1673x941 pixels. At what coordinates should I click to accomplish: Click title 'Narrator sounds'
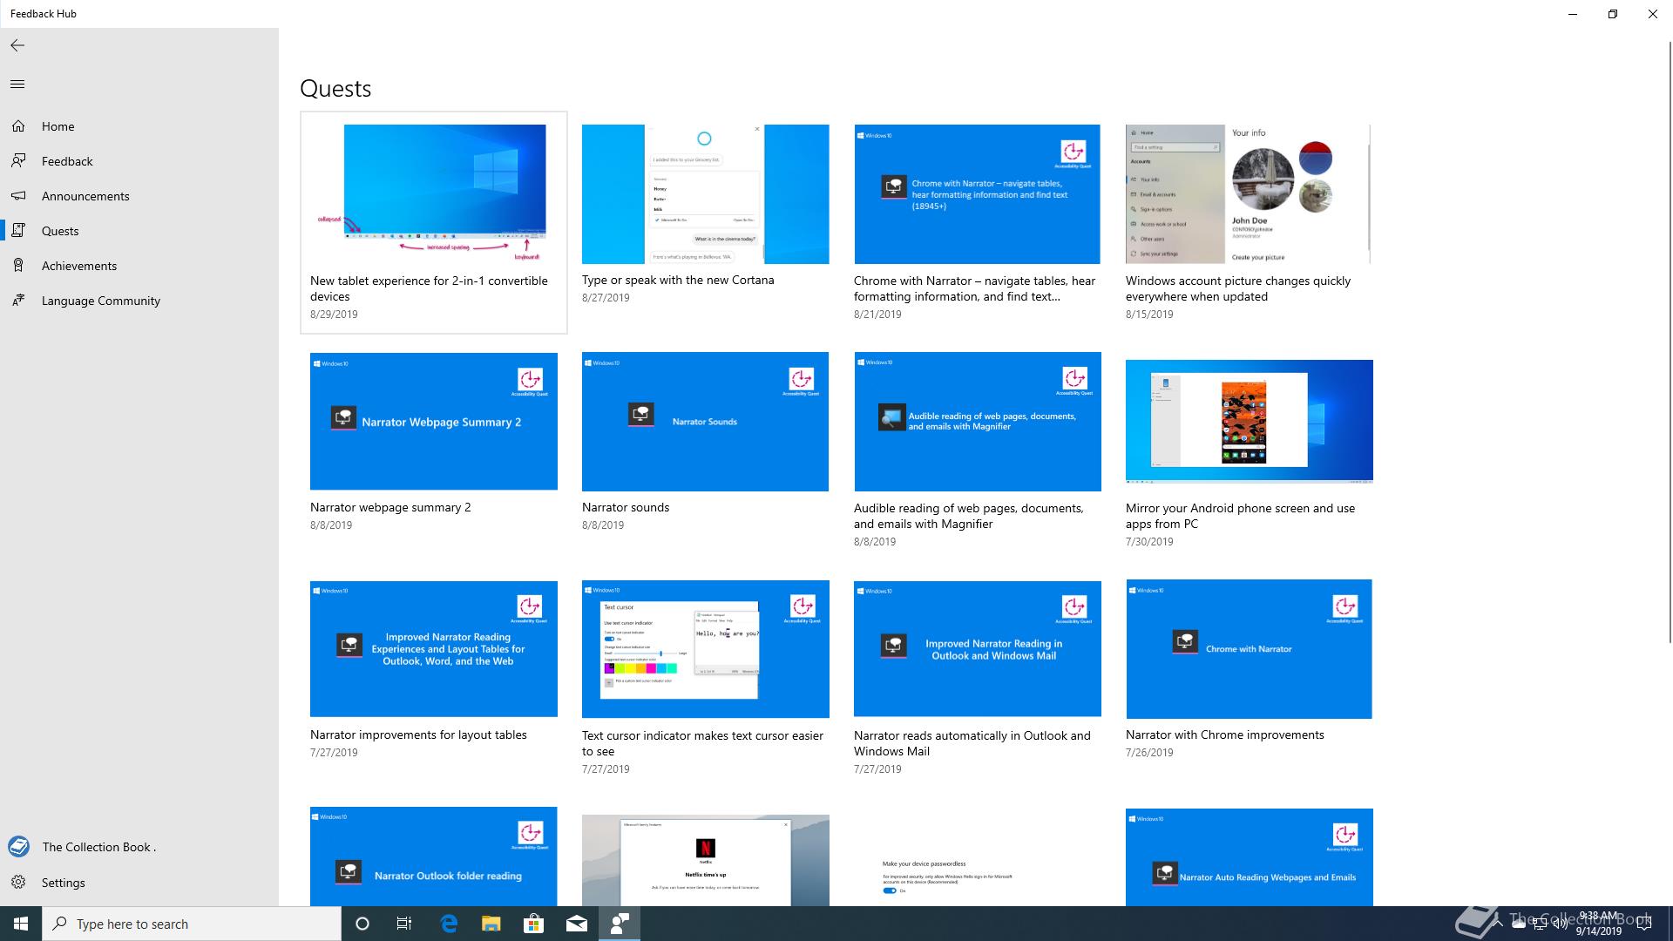[x=626, y=507]
